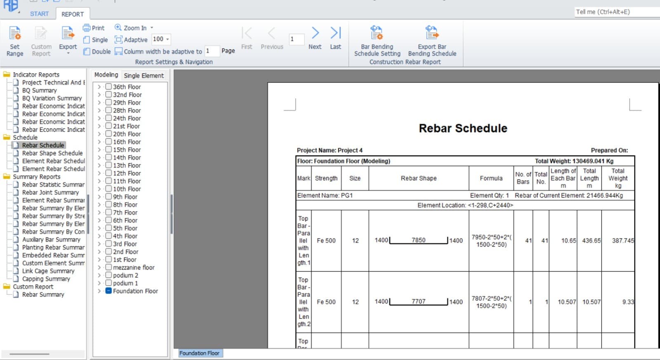This screenshot has height=360, width=660.
Task: Switch to Single page view
Action: coord(95,40)
